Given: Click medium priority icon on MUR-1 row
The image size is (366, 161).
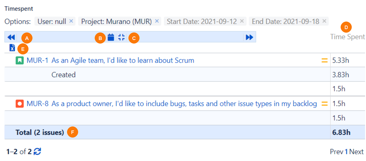Looking at the screenshot, I should pyautogui.click(x=324, y=61).
